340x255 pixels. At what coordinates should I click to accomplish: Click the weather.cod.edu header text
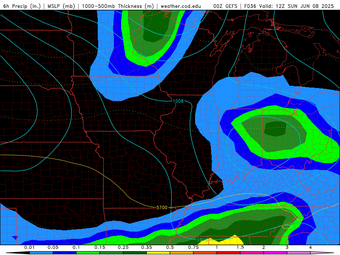point(181,6)
